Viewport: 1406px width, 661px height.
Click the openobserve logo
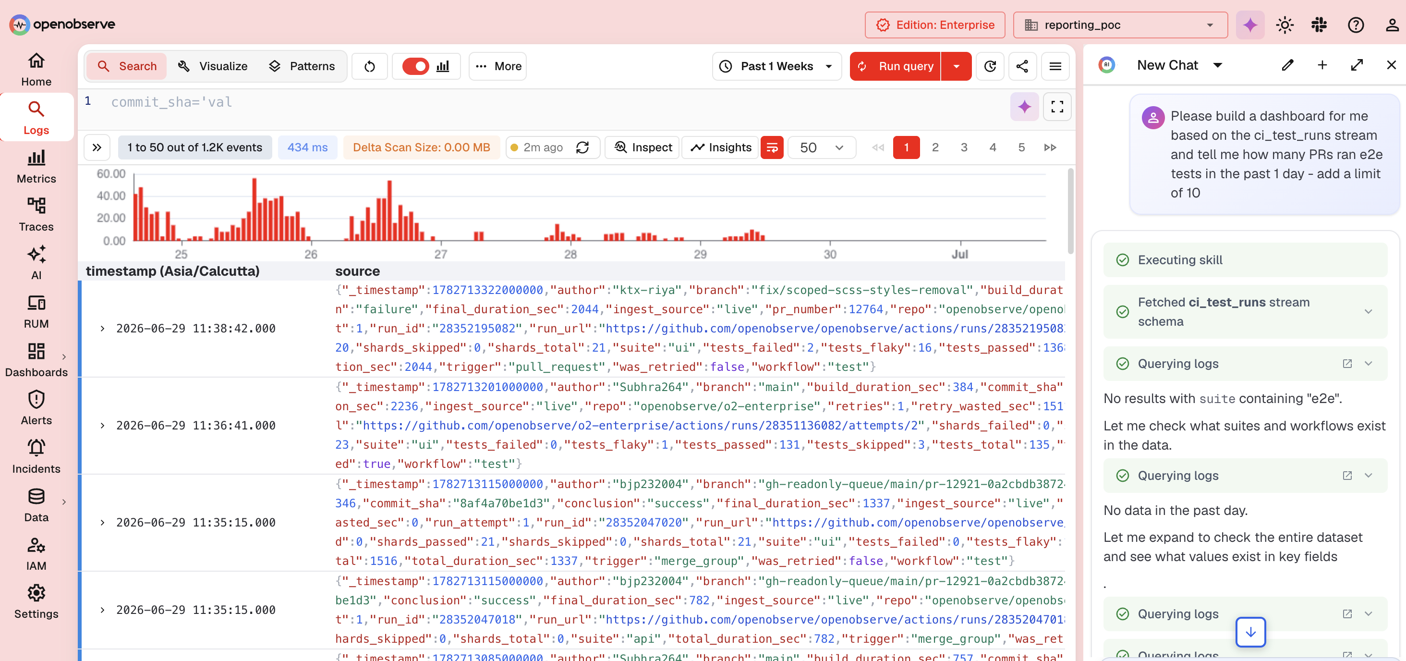tap(62, 24)
